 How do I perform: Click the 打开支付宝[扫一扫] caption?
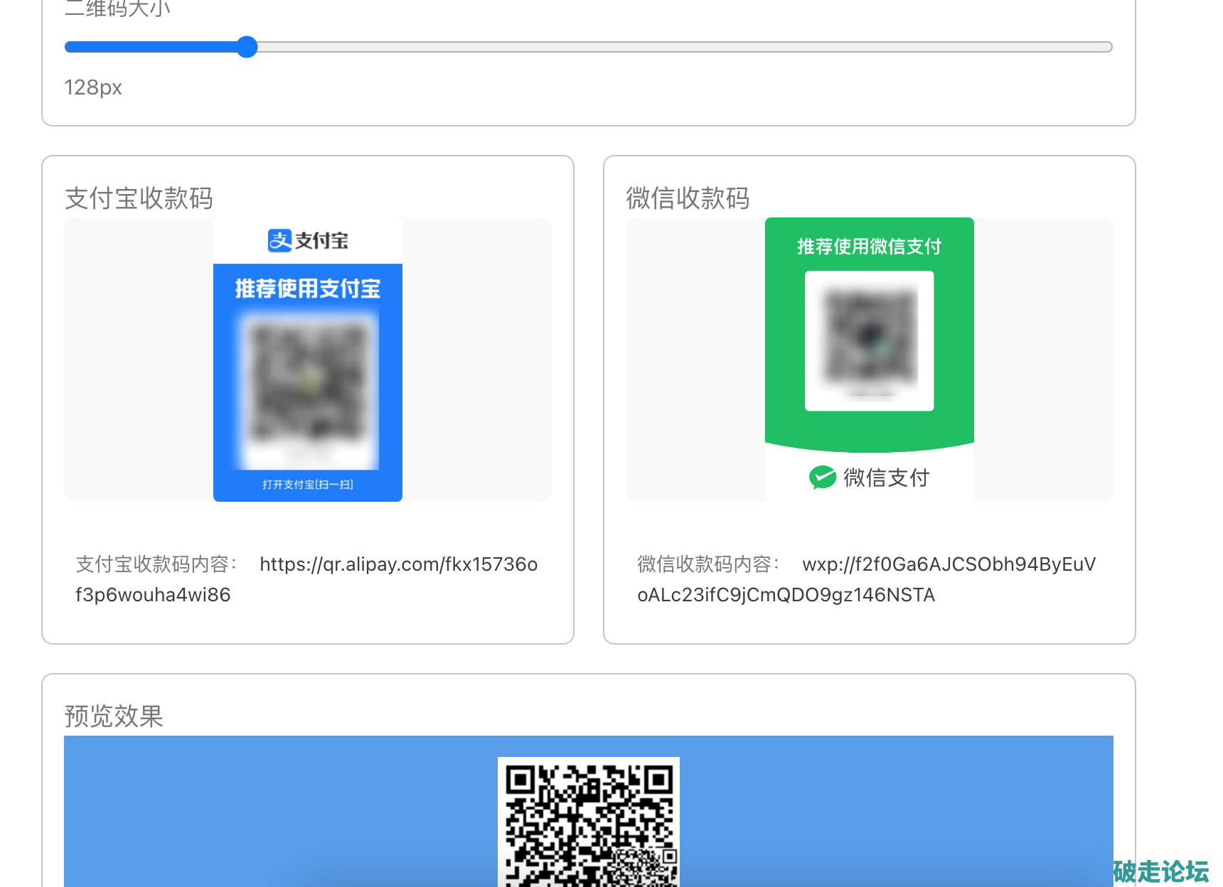pyautogui.click(x=308, y=485)
